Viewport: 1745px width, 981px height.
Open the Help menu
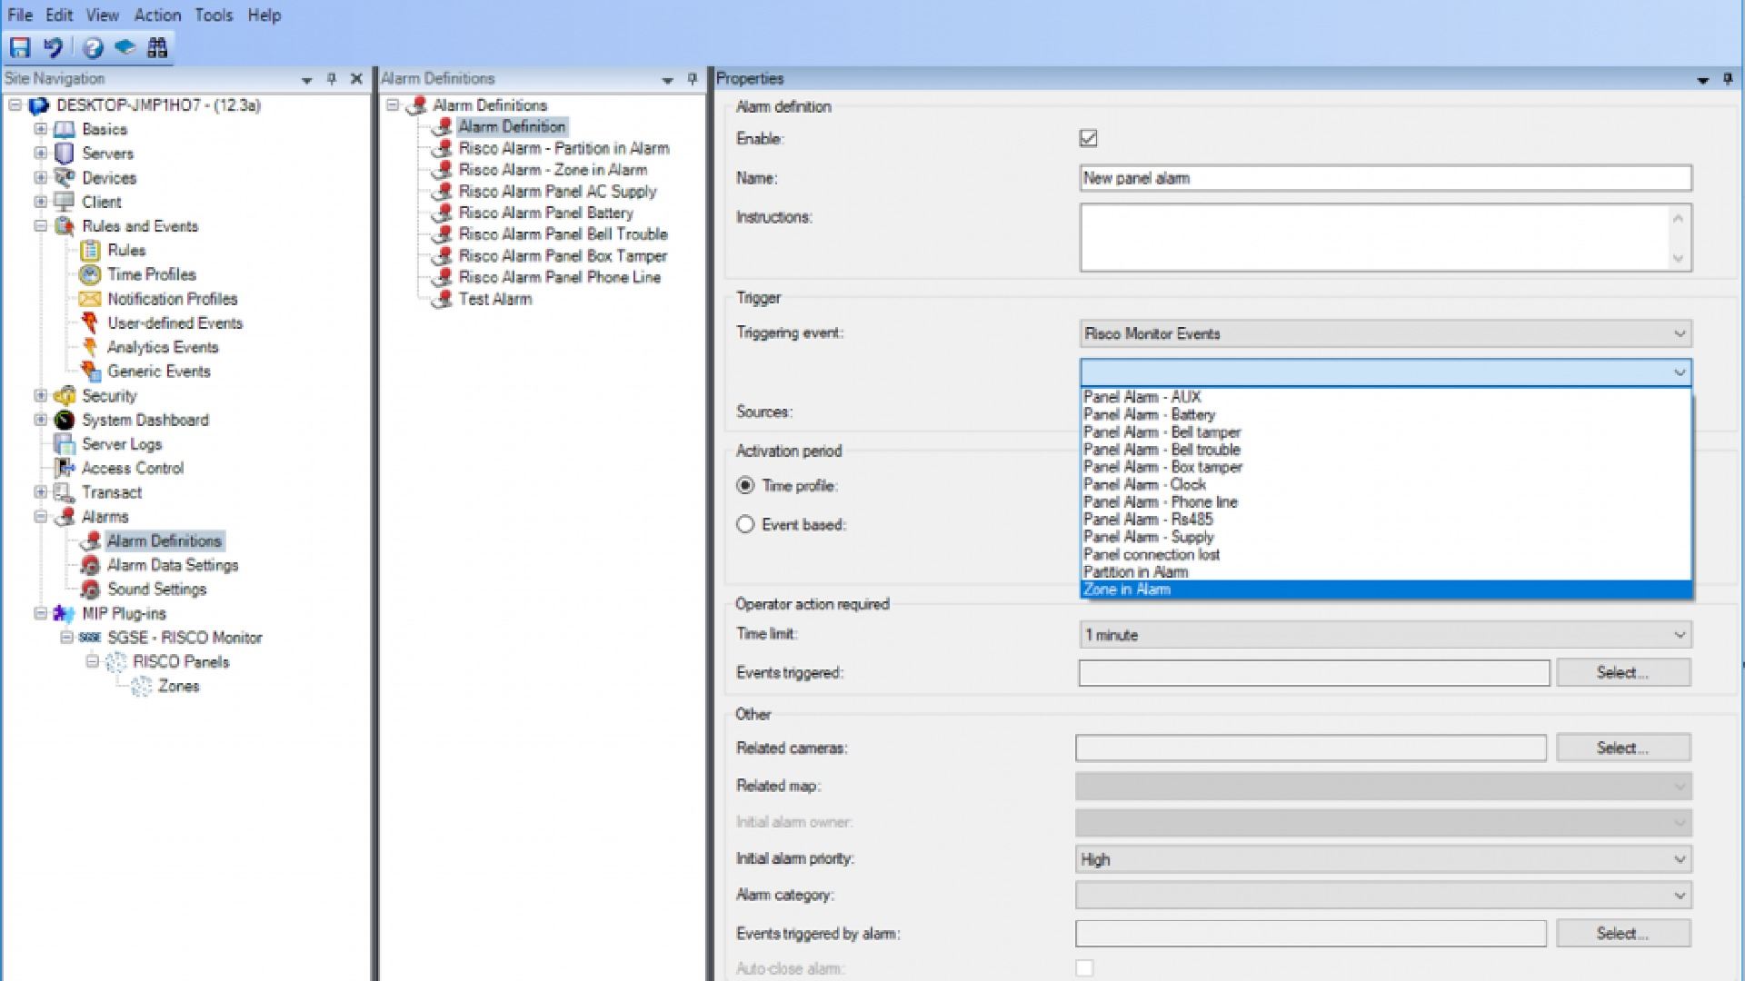[264, 15]
